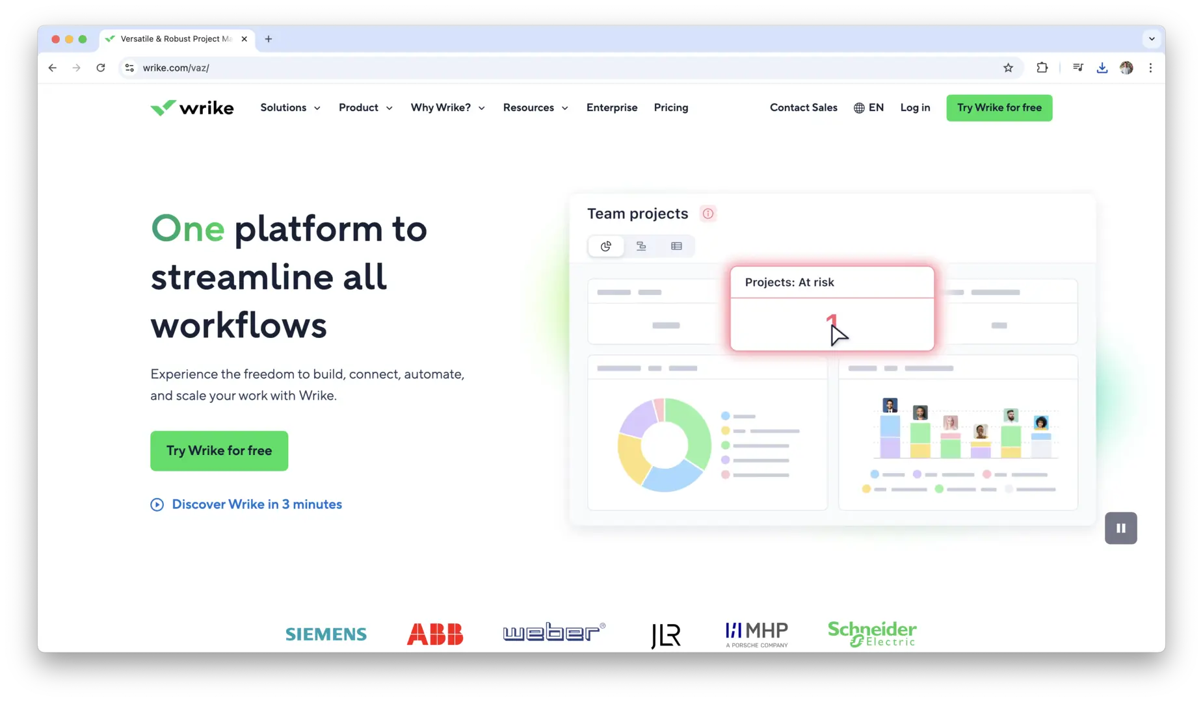The image size is (1203, 702).
Task: Open the media control icon in toolbar
Action: 1077,68
